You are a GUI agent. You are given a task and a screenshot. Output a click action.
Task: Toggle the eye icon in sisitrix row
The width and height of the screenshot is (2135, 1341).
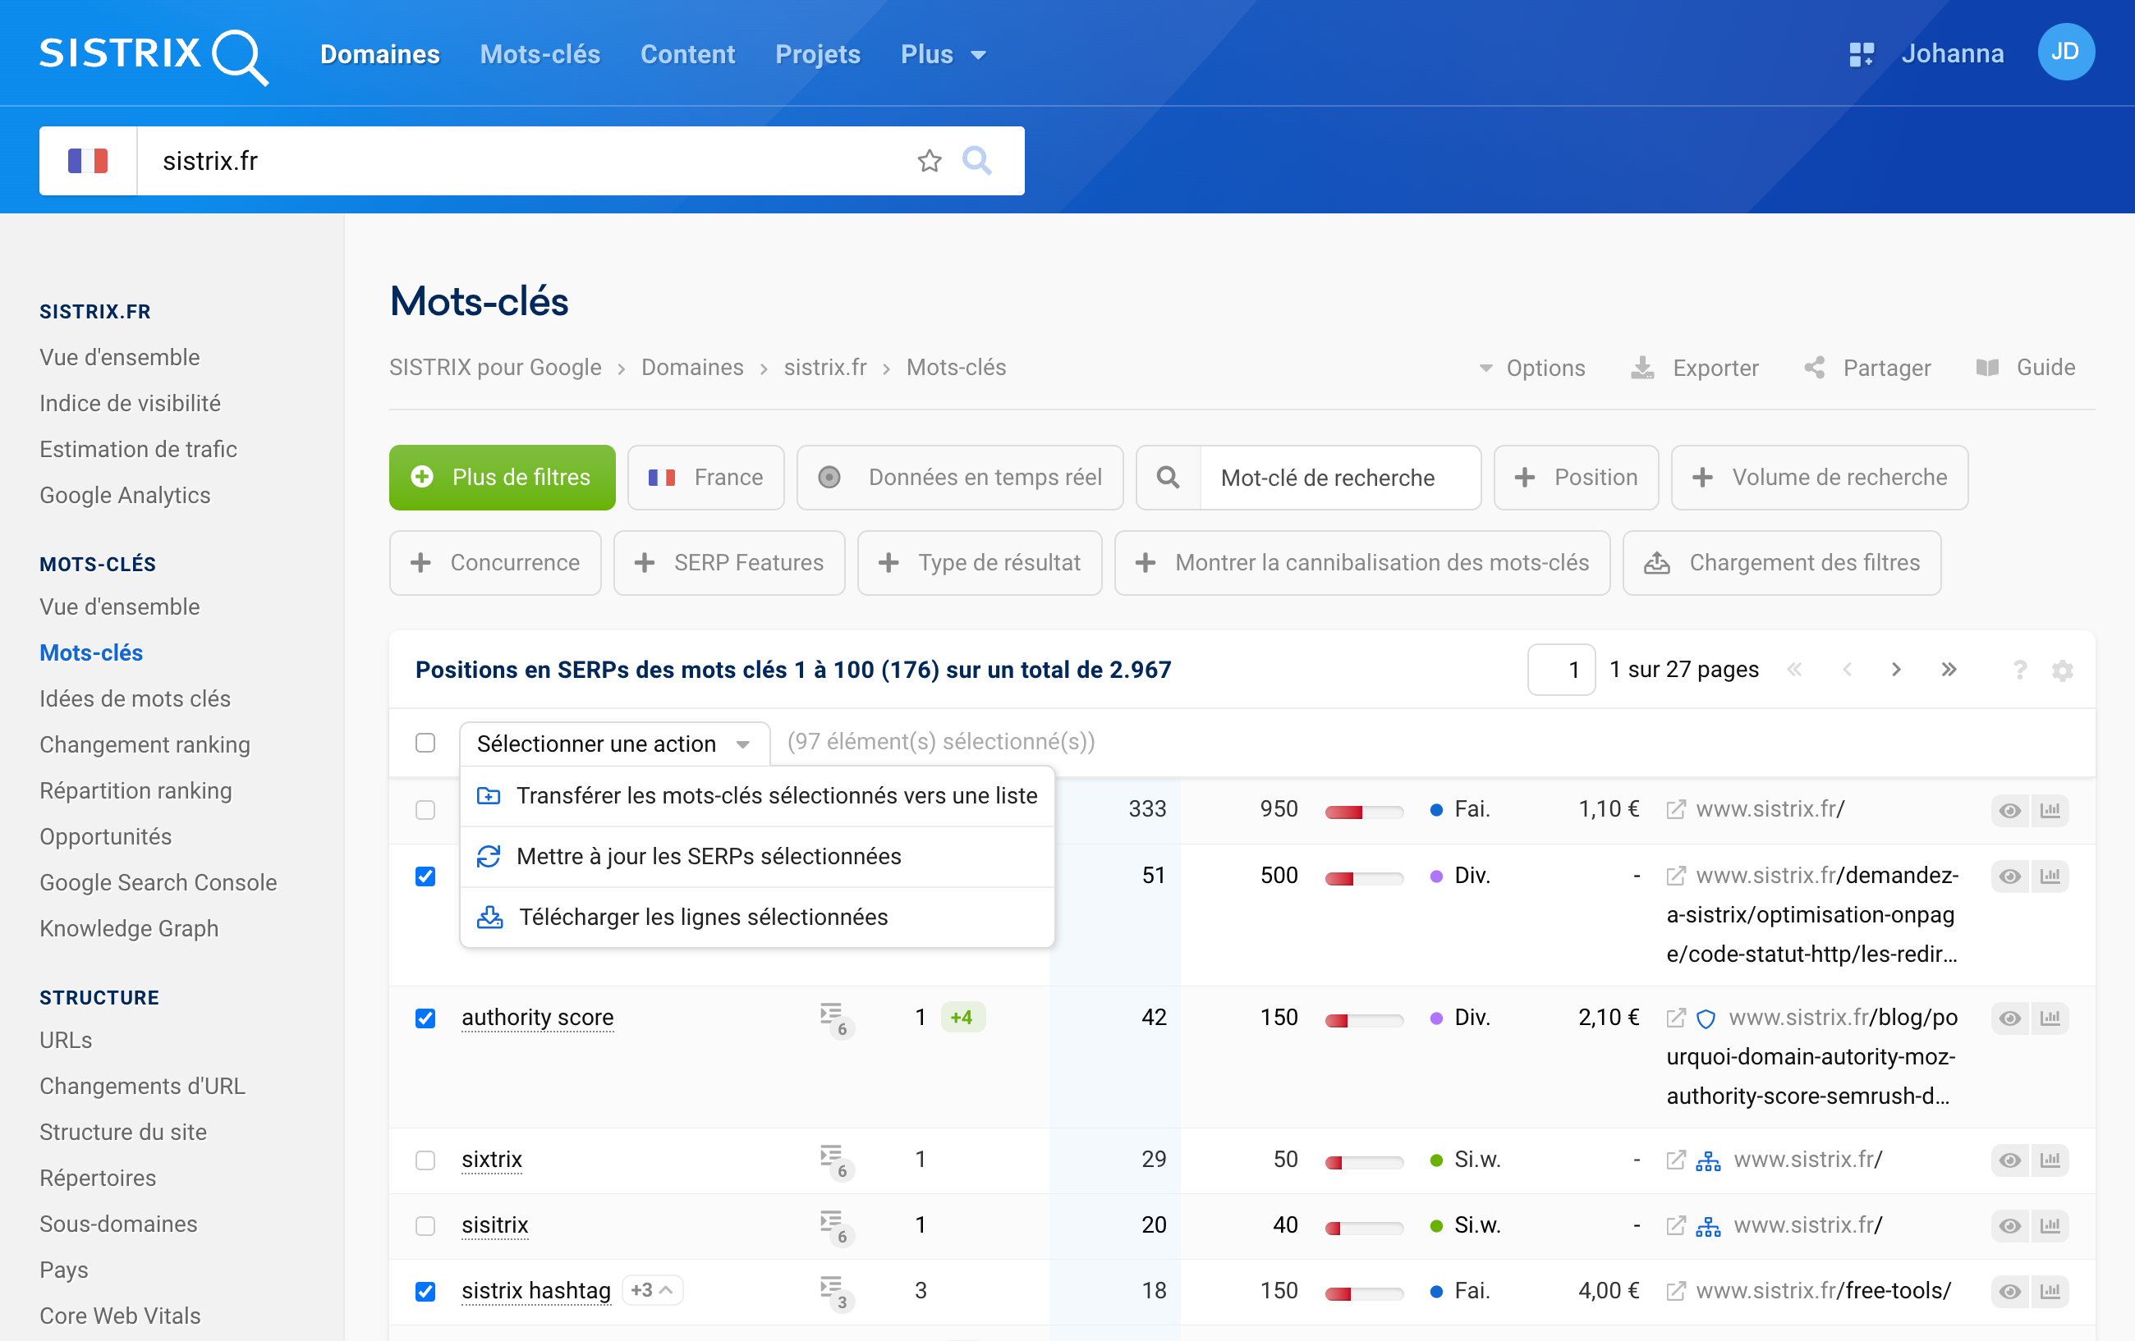[2009, 1225]
